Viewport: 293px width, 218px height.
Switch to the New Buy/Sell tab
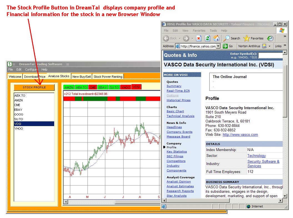pos(81,77)
